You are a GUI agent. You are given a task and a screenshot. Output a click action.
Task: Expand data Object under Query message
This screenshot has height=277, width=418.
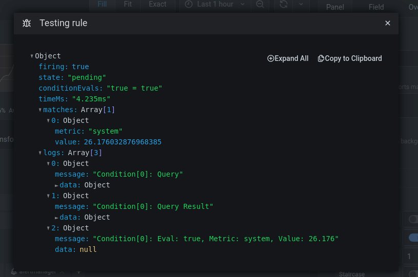(x=56, y=185)
